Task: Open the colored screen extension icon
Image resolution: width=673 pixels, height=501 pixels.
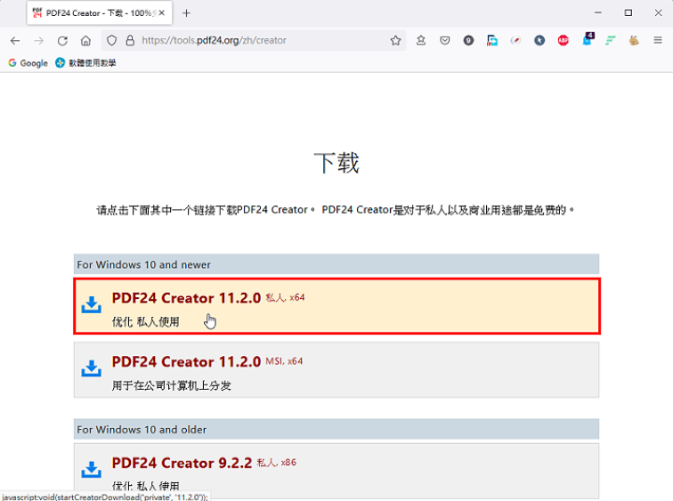Action: pyautogui.click(x=492, y=41)
